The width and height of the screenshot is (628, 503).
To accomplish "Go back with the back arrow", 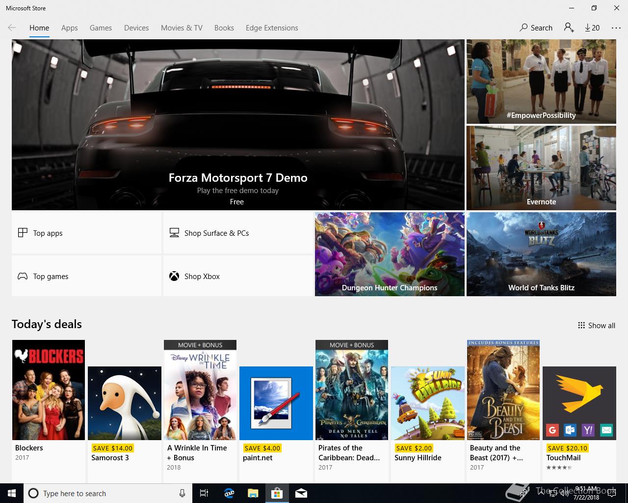I will [12, 28].
